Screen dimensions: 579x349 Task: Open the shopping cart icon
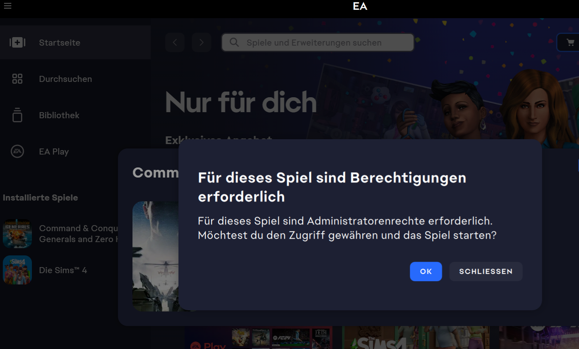click(570, 42)
